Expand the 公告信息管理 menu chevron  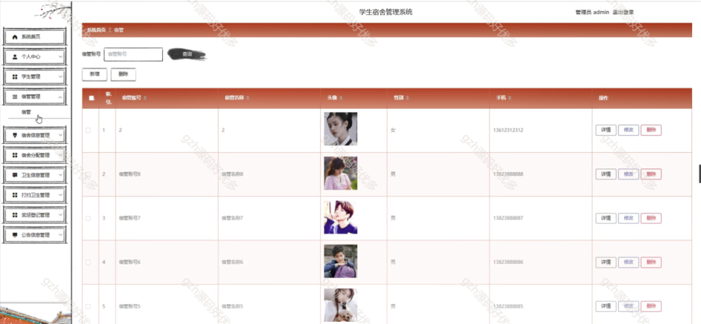click(x=60, y=235)
